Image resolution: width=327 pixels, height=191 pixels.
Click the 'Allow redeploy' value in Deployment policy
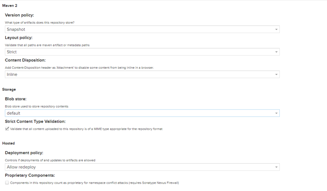tap(21, 167)
